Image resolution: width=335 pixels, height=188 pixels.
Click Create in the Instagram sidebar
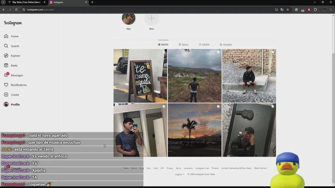(12, 95)
